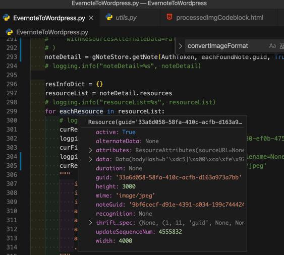284x255 pixels.
Task: Click the Resource(guid=... hover header
Action: (x=165, y=122)
